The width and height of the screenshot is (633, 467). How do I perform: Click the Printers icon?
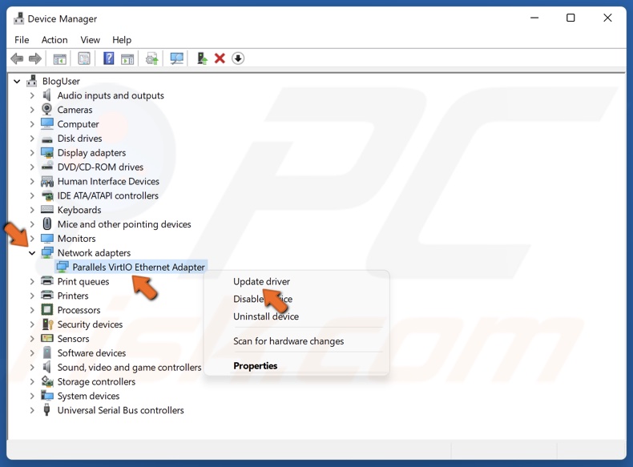click(x=47, y=296)
